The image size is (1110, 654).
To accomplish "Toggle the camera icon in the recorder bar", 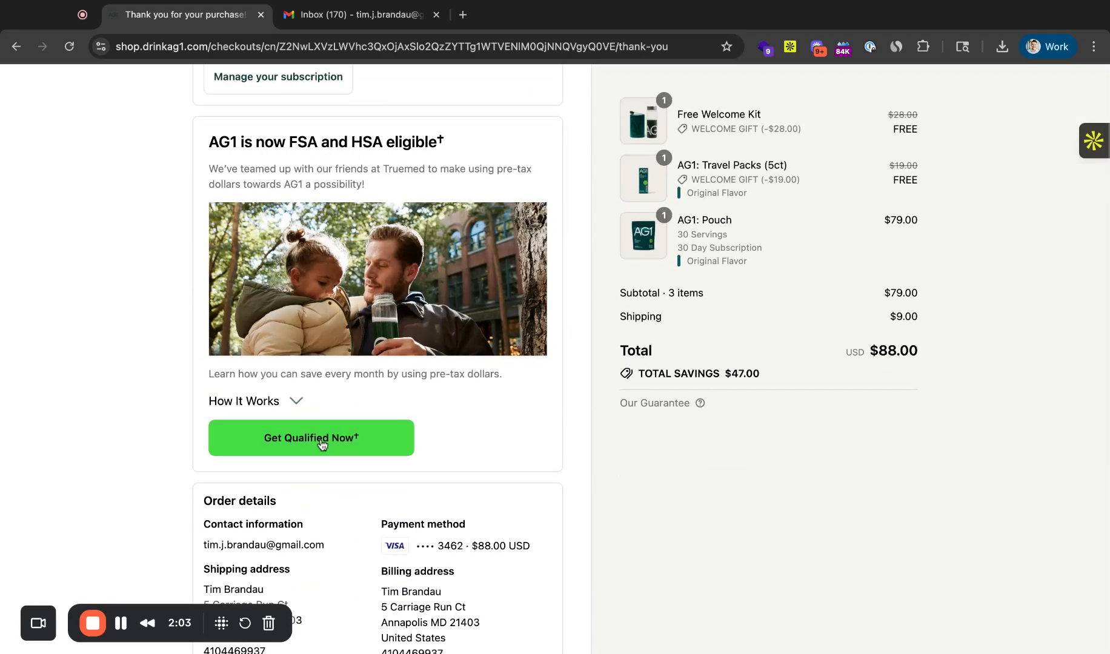I will pyautogui.click(x=38, y=623).
